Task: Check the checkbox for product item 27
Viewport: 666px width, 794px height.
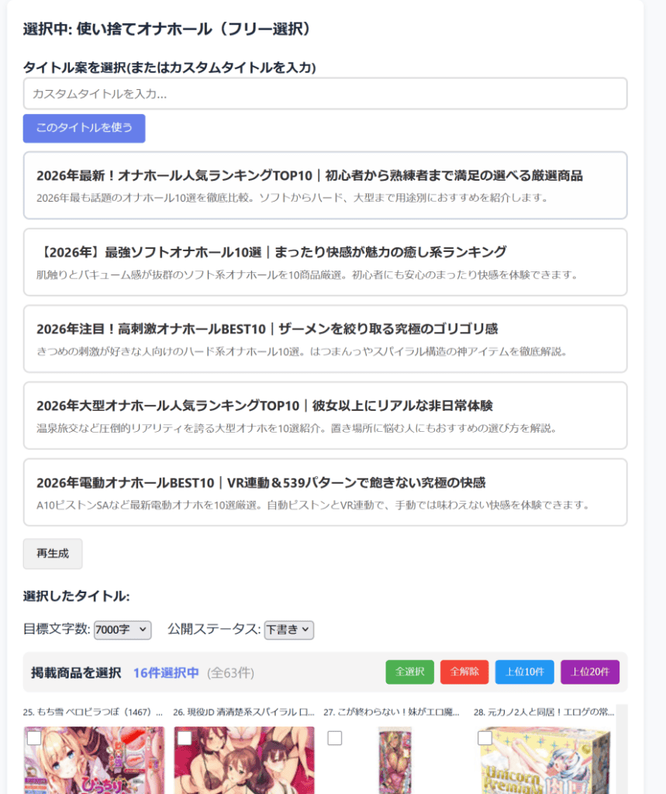Action: coord(335,738)
